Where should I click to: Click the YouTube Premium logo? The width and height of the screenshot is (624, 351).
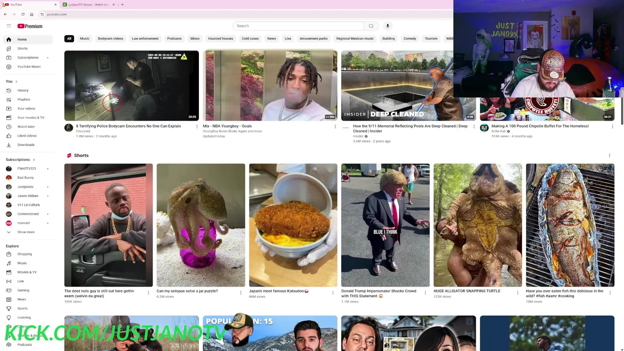click(x=30, y=26)
